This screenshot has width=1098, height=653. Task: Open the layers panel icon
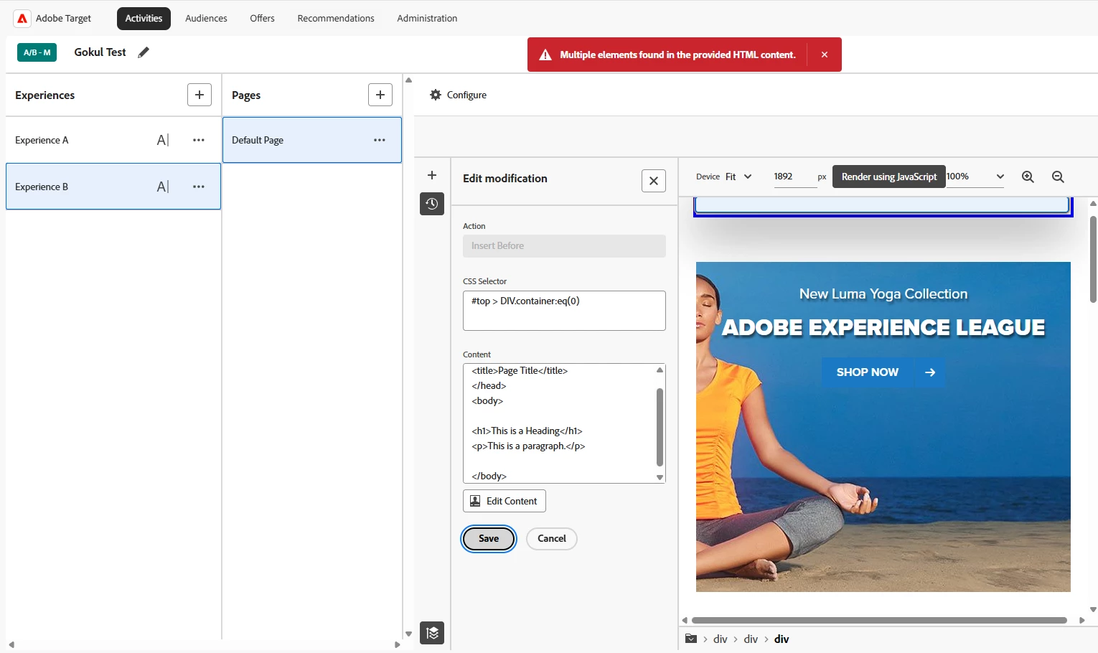(432, 633)
